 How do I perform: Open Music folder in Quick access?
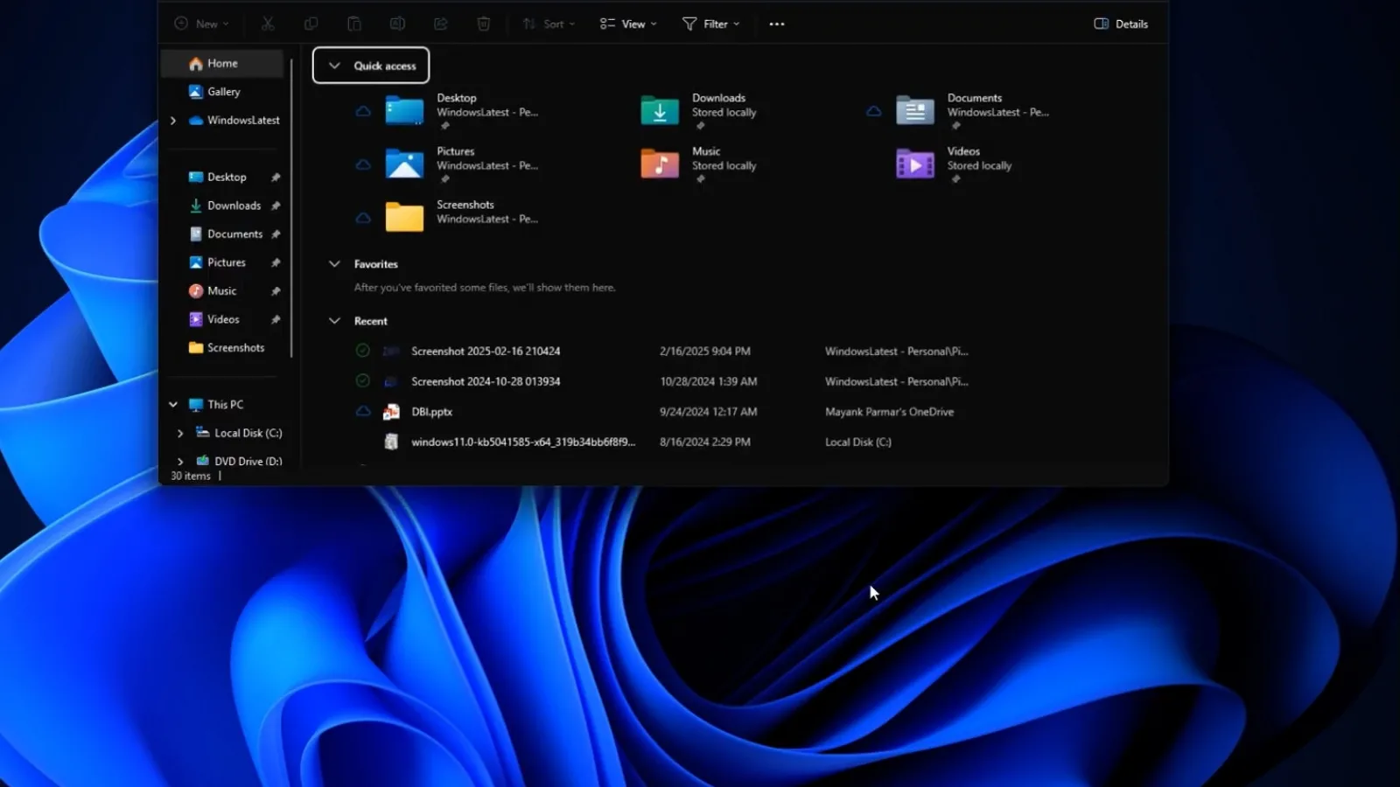point(699,164)
